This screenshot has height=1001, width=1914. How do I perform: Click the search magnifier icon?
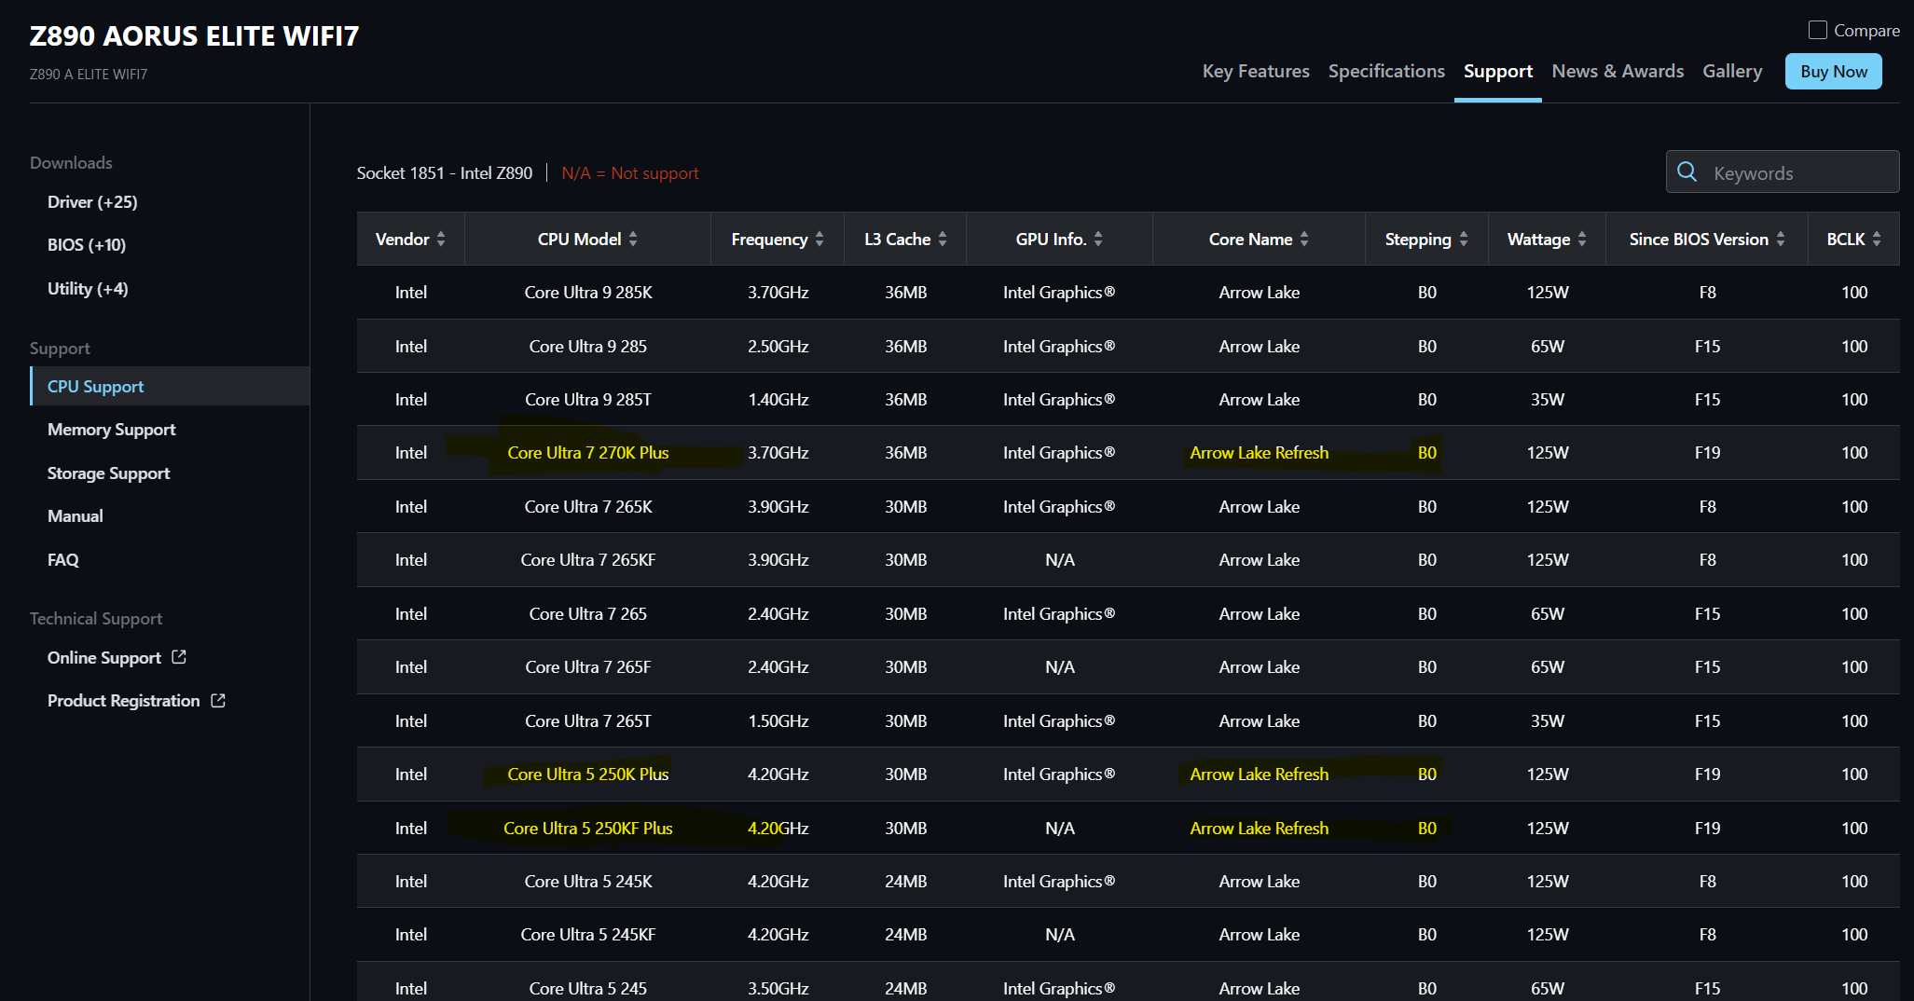click(1687, 171)
